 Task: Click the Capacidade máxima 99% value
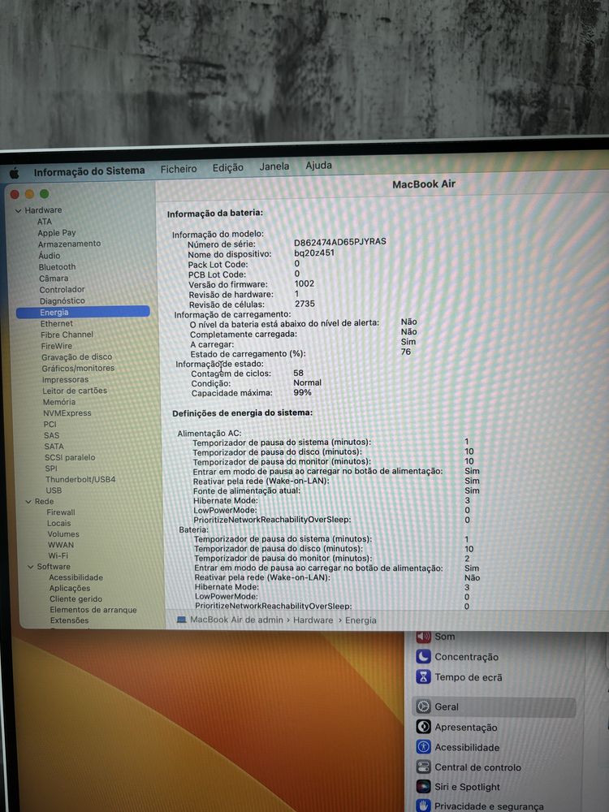click(x=302, y=393)
